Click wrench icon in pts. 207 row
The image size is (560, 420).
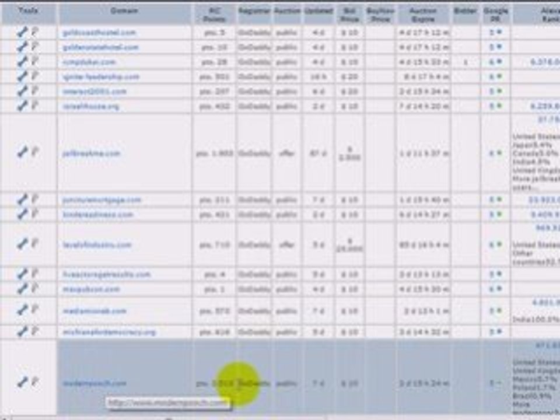[22, 91]
